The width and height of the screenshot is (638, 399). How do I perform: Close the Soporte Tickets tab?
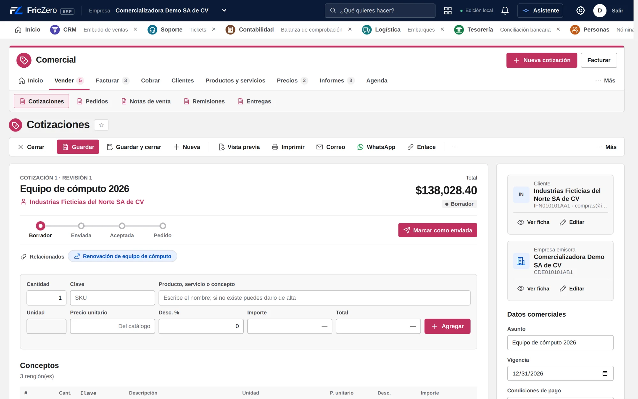click(x=214, y=29)
